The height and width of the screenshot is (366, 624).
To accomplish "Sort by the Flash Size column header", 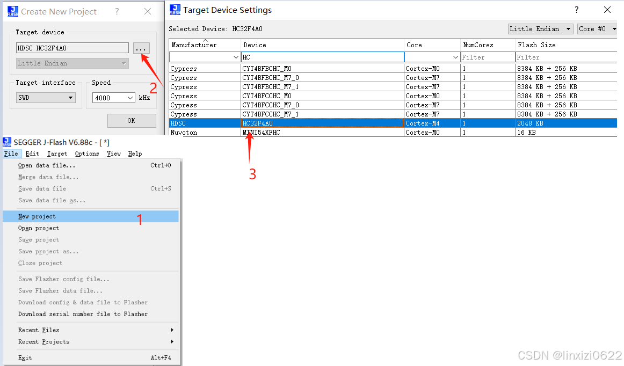I will [x=567, y=45].
